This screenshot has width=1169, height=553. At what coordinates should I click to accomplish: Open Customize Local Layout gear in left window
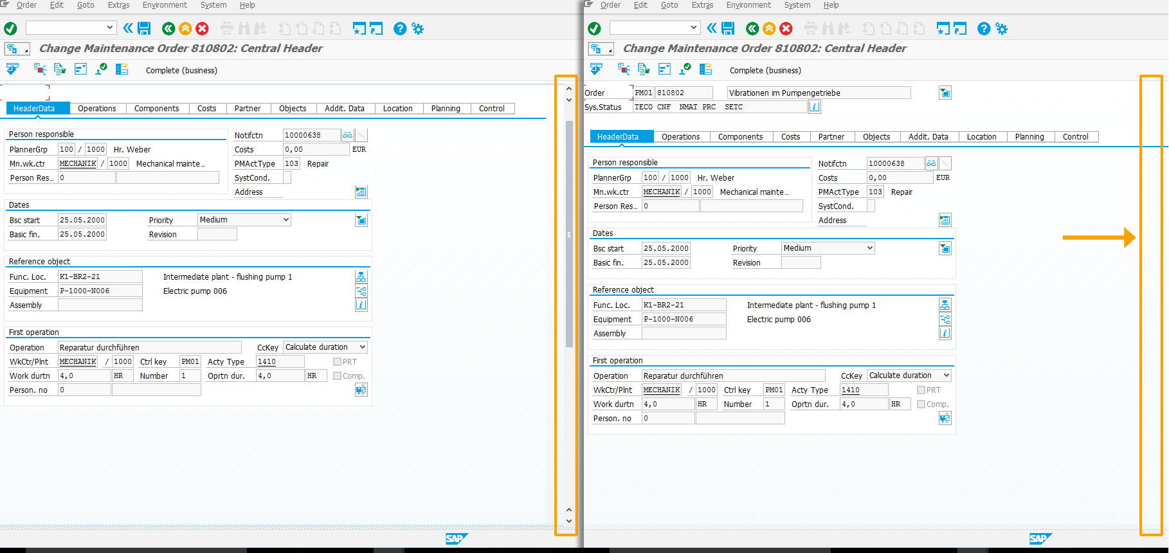(x=418, y=28)
